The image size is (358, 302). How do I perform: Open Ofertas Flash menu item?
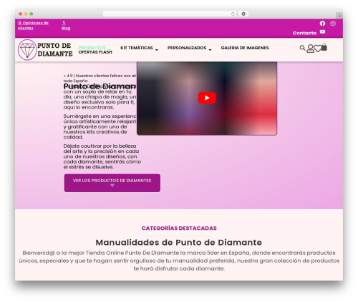coord(95,52)
